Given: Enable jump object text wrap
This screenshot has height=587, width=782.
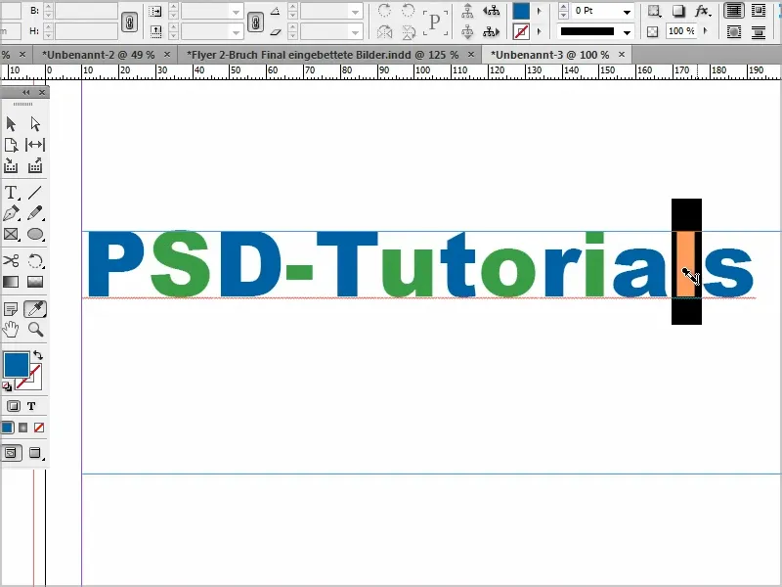Looking at the screenshot, I should click(x=759, y=32).
